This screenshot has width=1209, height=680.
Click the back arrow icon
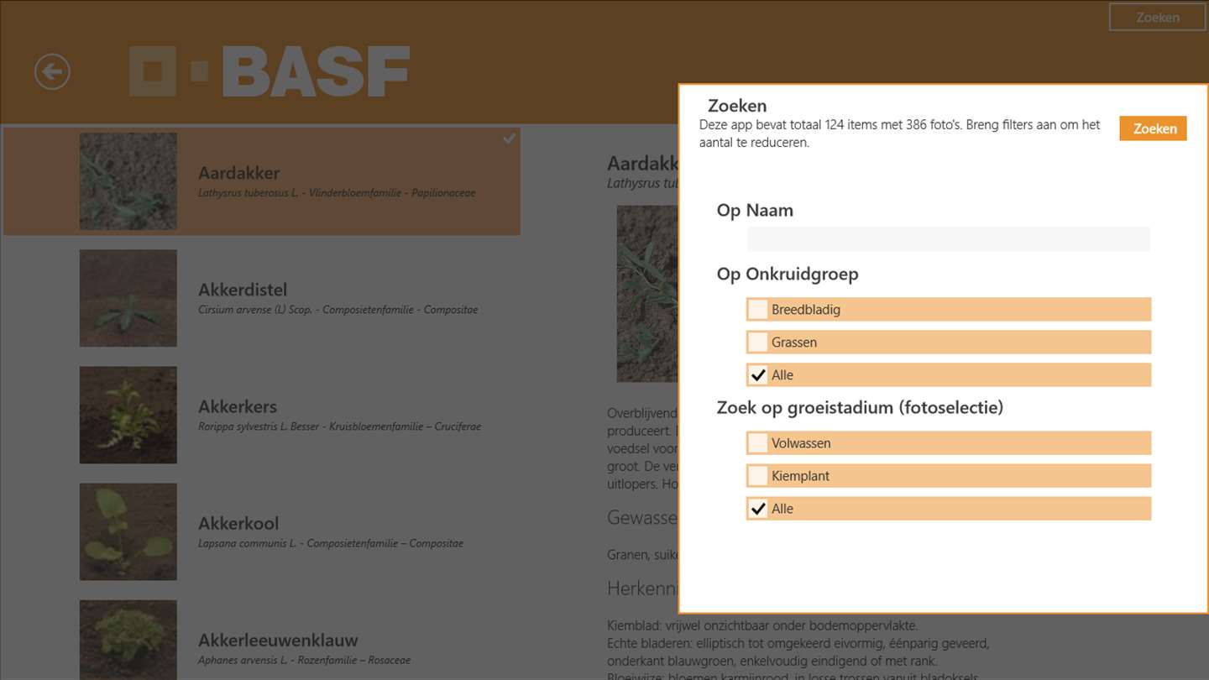tap(52, 71)
